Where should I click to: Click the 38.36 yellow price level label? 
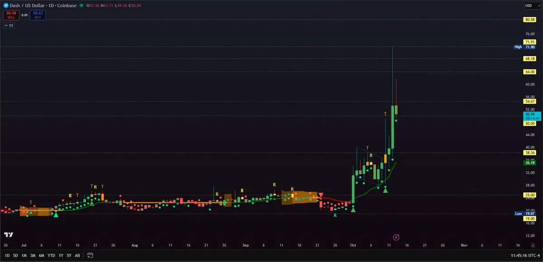tap(529, 153)
